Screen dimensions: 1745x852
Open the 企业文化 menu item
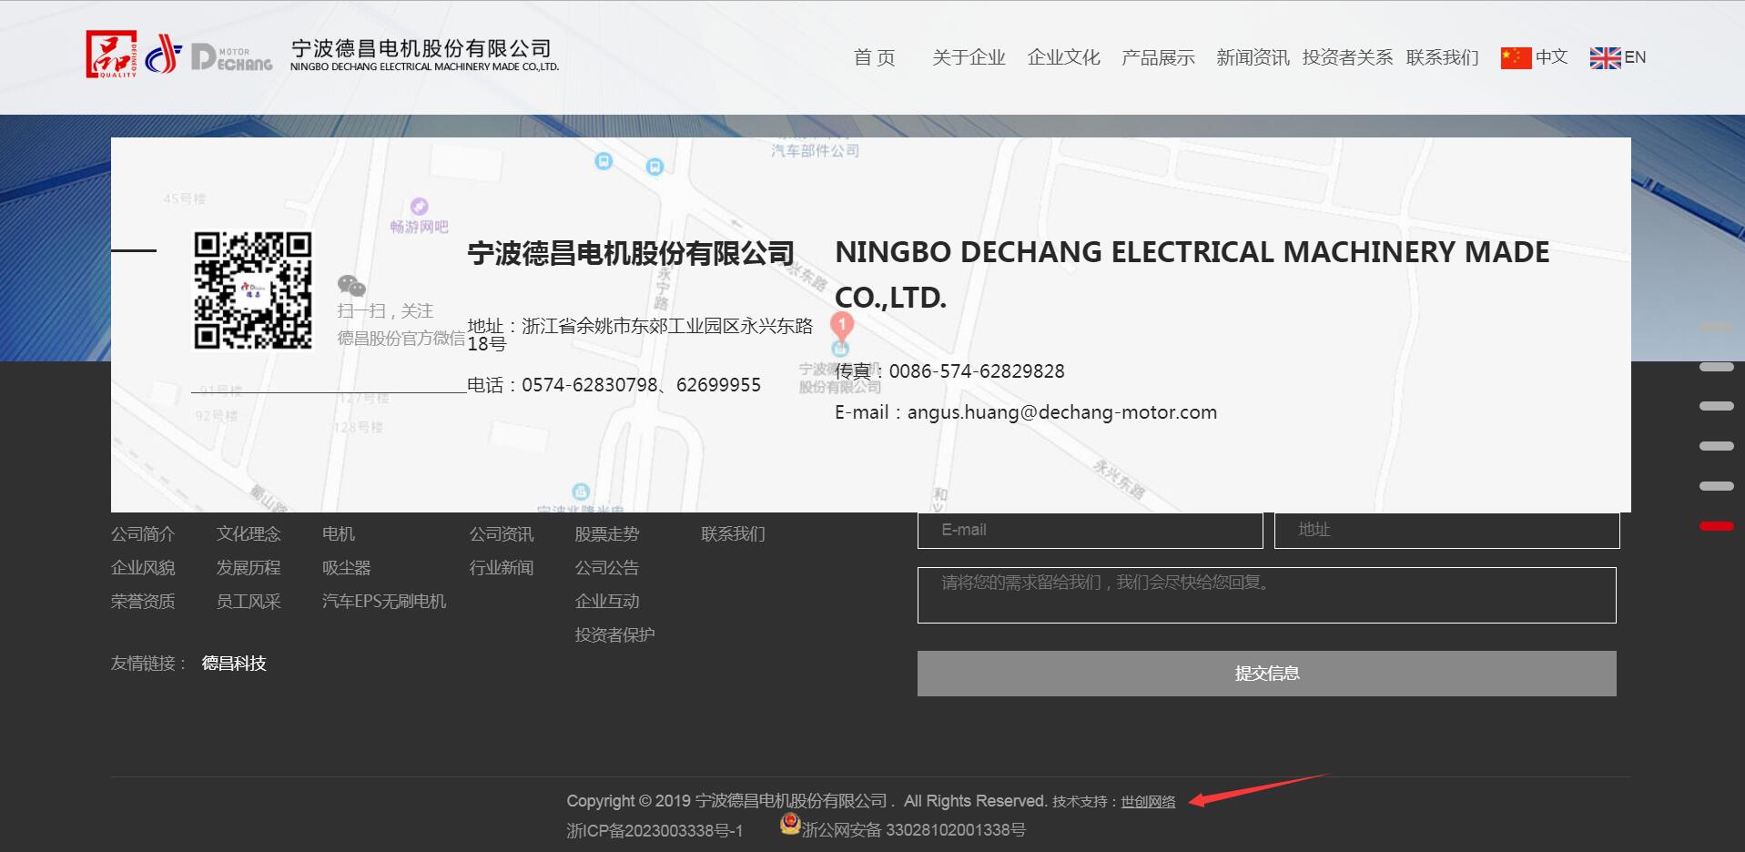coord(1063,57)
